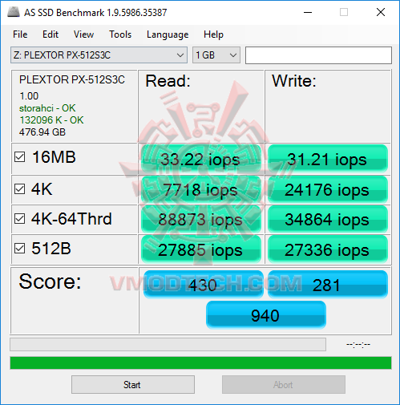Click the empty text field beside 1 GB
The image size is (400, 405).
tap(318, 55)
